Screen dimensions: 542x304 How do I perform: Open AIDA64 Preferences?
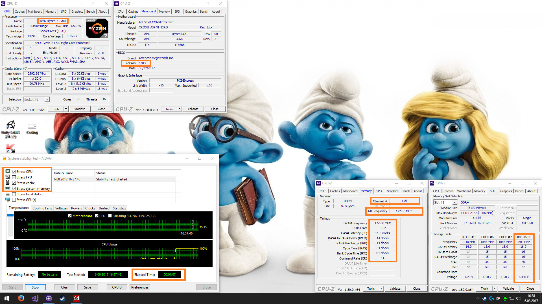pos(140,287)
